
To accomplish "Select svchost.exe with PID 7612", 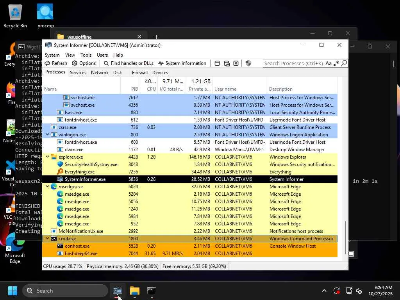I will [190, 97].
